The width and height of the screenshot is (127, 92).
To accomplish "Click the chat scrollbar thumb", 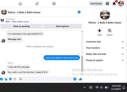I will pyautogui.click(x=82, y=63).
